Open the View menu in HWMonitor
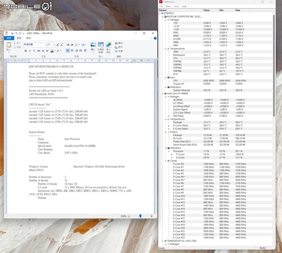 (168, 6)
